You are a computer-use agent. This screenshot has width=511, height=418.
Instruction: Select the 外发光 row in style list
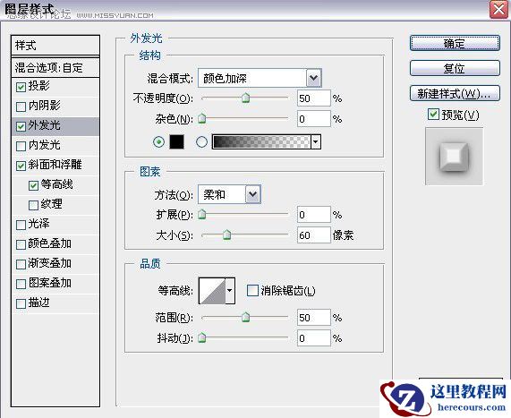(x=55, y=126)
